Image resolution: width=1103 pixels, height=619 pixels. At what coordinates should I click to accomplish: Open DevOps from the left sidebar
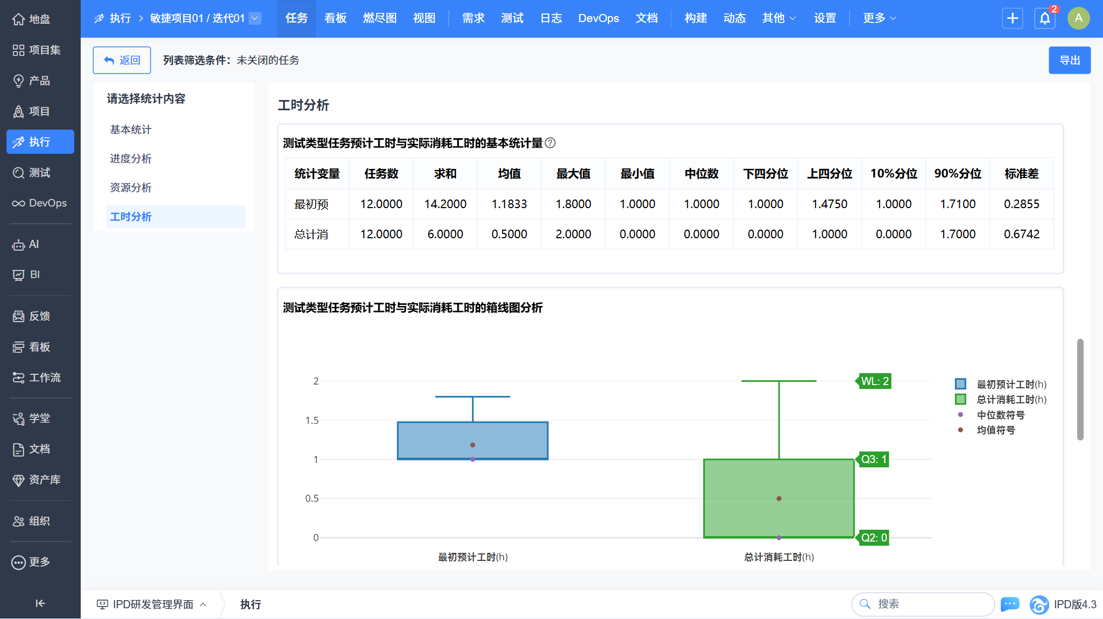(47, 203)
